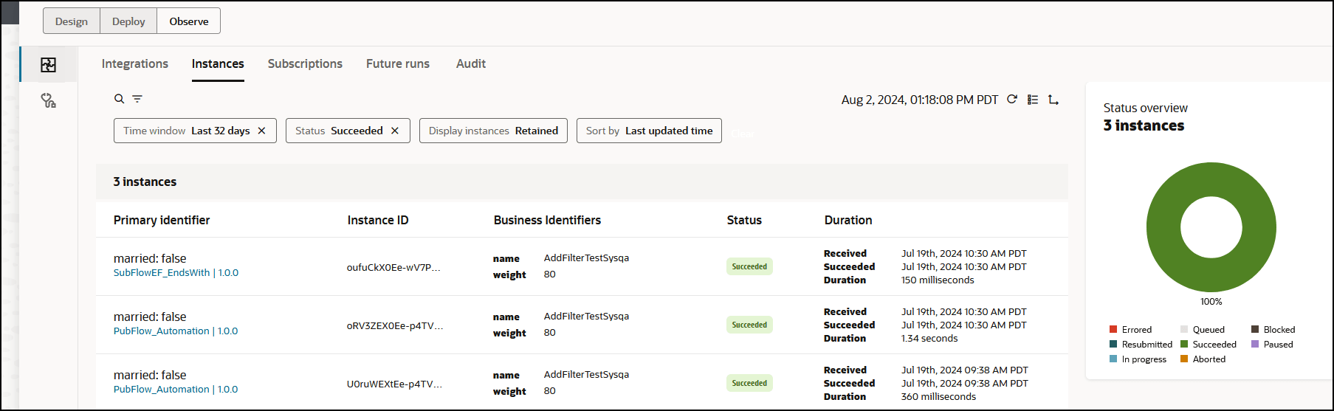This screenshot has height=411, width=1334.
Task: Switch to the Subscriptions tab
Action: pos(305,64)
